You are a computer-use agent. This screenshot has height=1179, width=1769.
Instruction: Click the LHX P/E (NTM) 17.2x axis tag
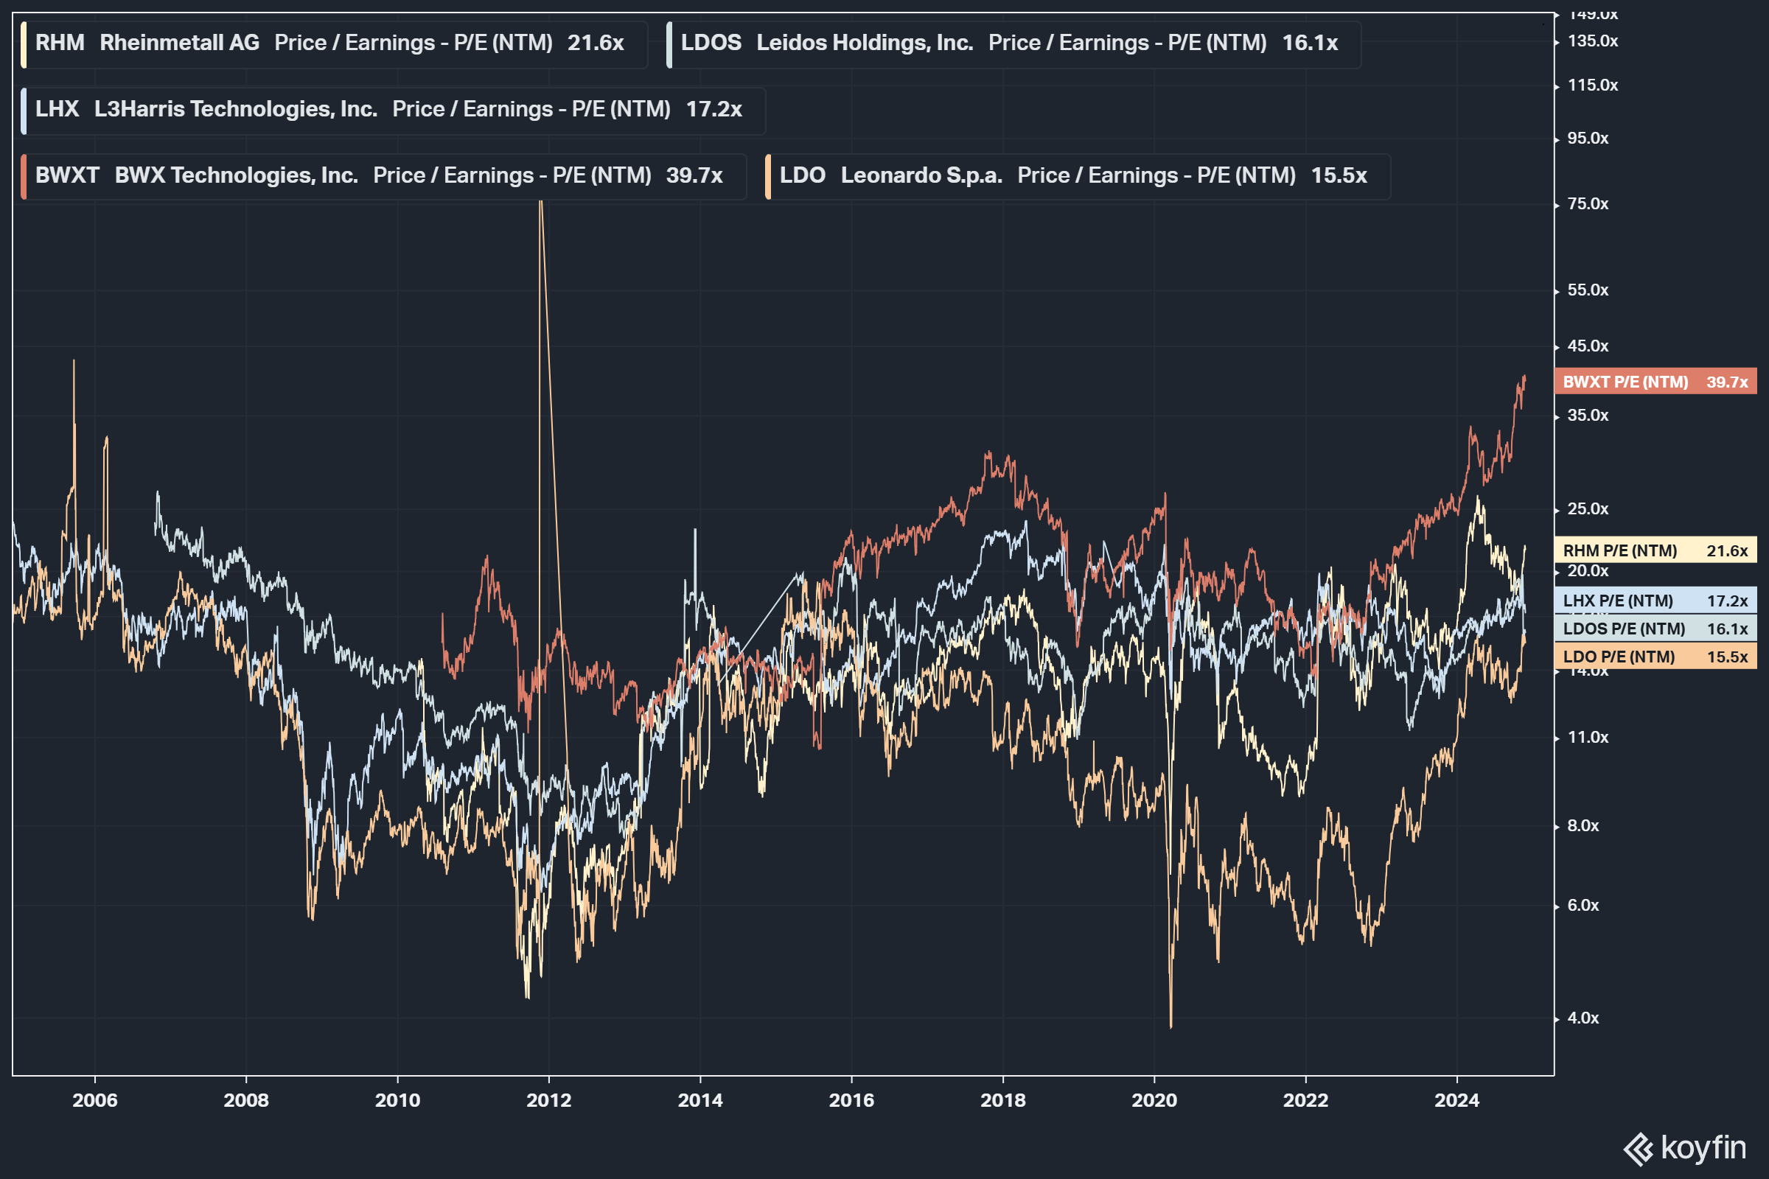tap(1655, 601)
